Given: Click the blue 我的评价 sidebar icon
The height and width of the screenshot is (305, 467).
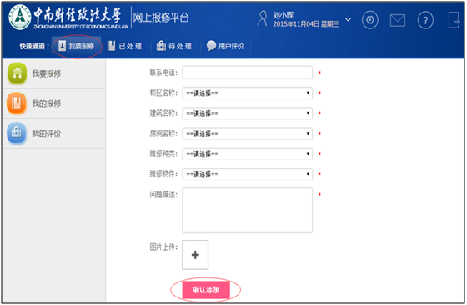Looking at the screenshot, I should [x=17, y=133].
